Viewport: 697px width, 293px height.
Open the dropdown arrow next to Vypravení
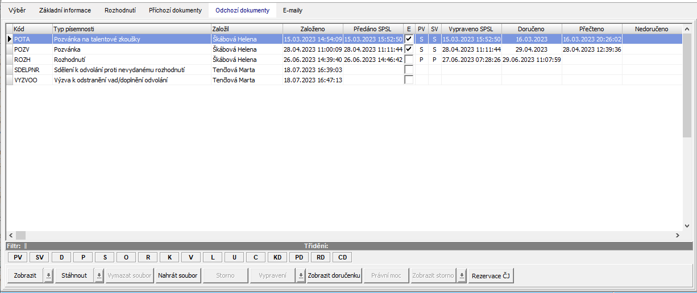coord(300,275)
